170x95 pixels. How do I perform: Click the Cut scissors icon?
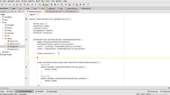(14, 5)
